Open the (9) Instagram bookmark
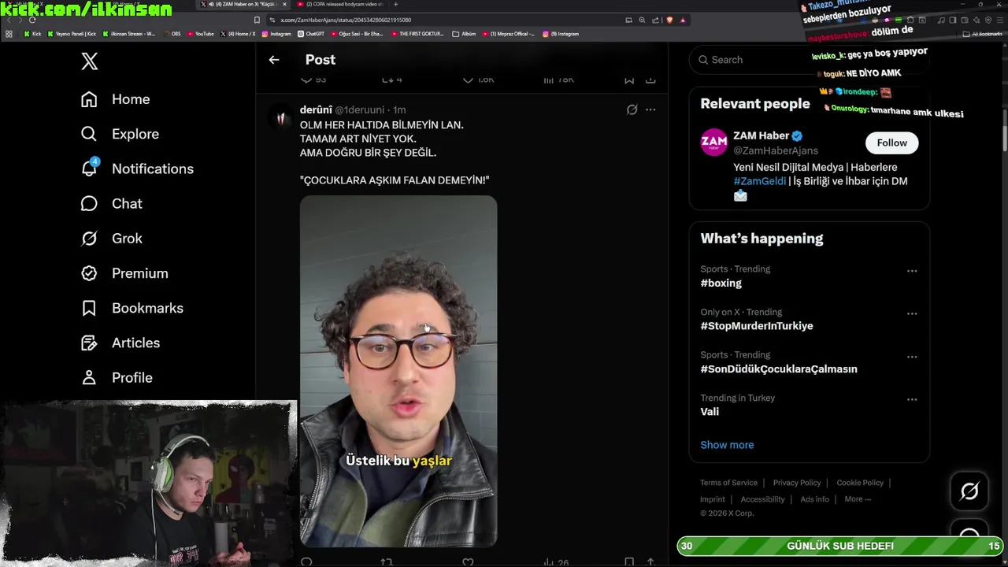 [x=561, y=34]
